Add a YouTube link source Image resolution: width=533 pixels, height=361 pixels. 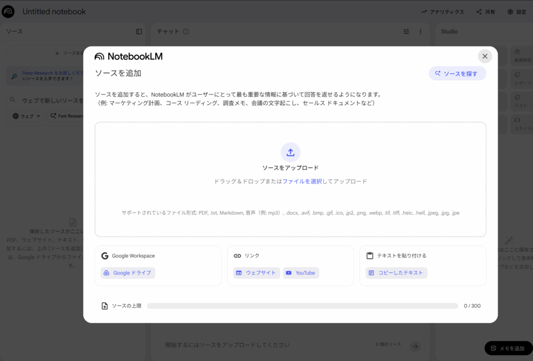[x=301, y=273]
